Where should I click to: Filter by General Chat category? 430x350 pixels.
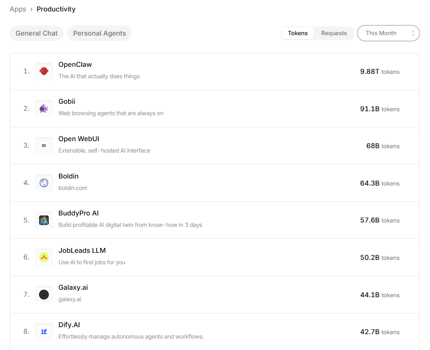(36, 33)
